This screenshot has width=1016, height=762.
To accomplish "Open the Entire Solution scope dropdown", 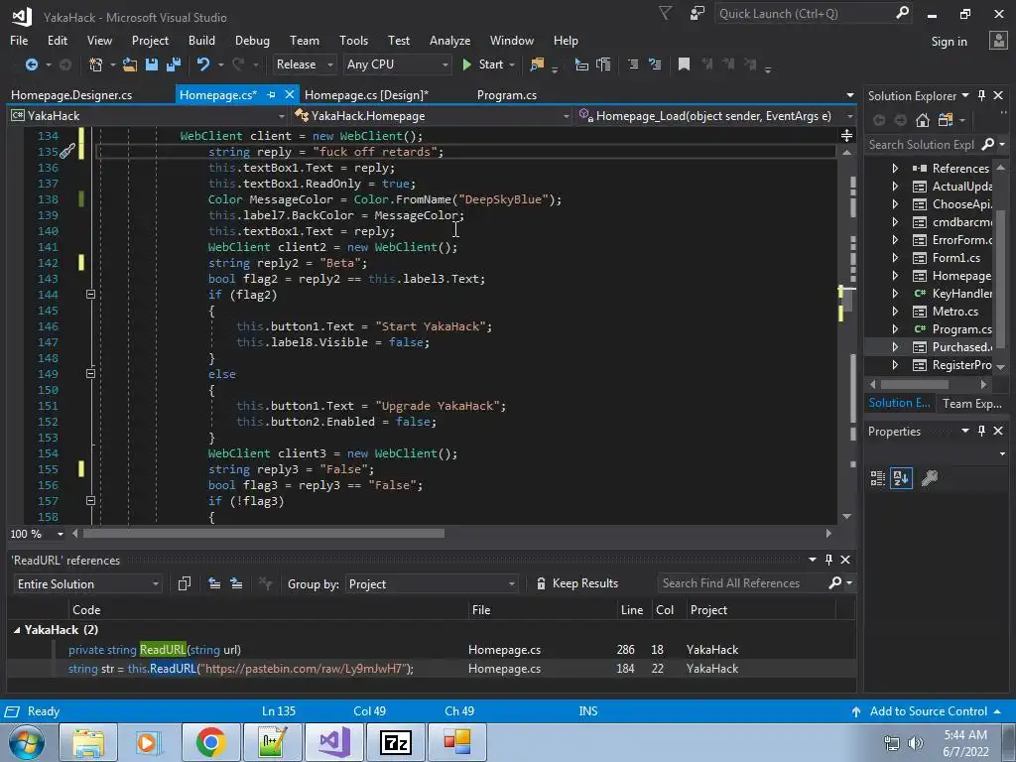I will click(x=88, y=583).
